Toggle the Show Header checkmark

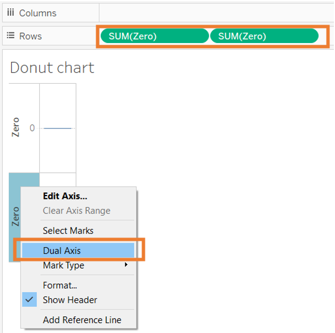tap(29, 299)
